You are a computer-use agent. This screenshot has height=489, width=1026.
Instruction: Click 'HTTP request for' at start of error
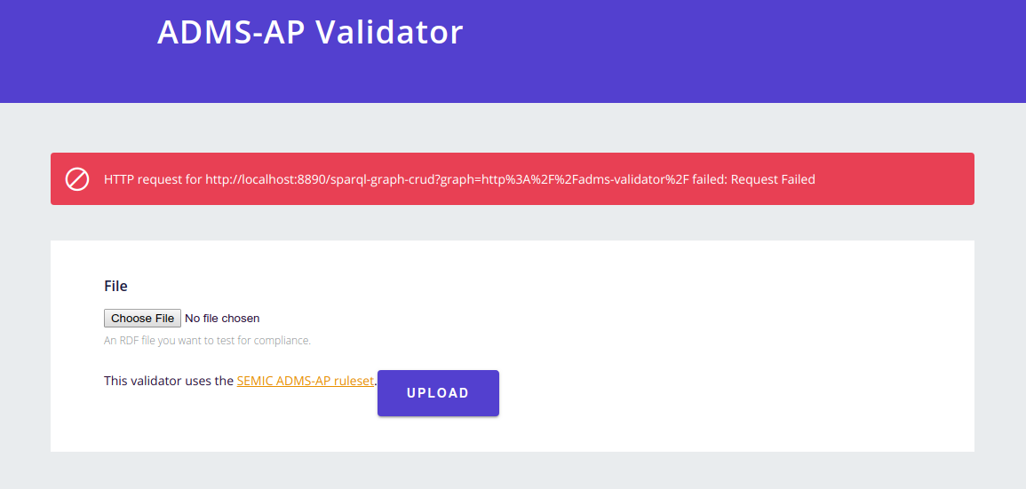tap(153, 179)
